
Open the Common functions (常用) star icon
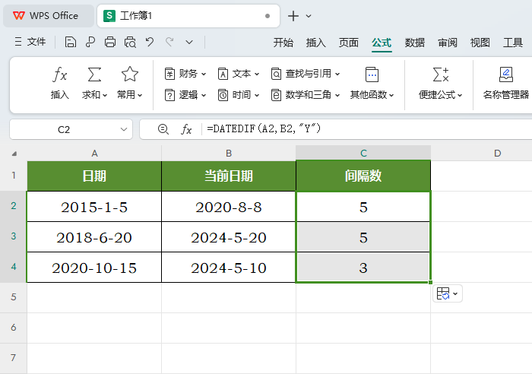pyautogui.click(x=130, y=74)
